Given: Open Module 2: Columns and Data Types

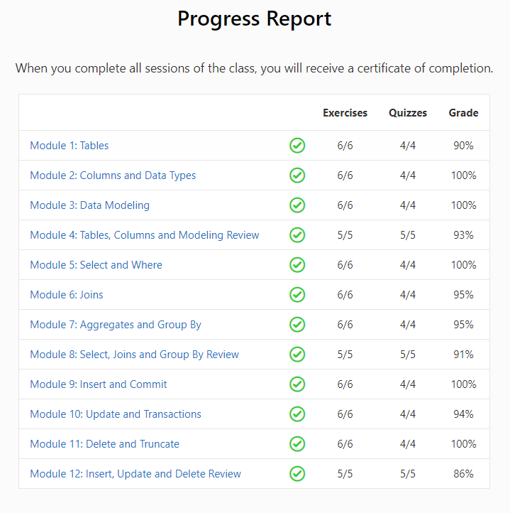Looking at the screenshot, I should click(x=113, y=175).
